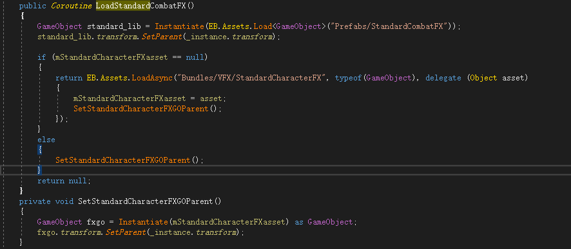Image resolution: width=571 pixels, height=249 pixels.
Task: Click the highlighted LoadStandard method name
Action: click(122, 5)
